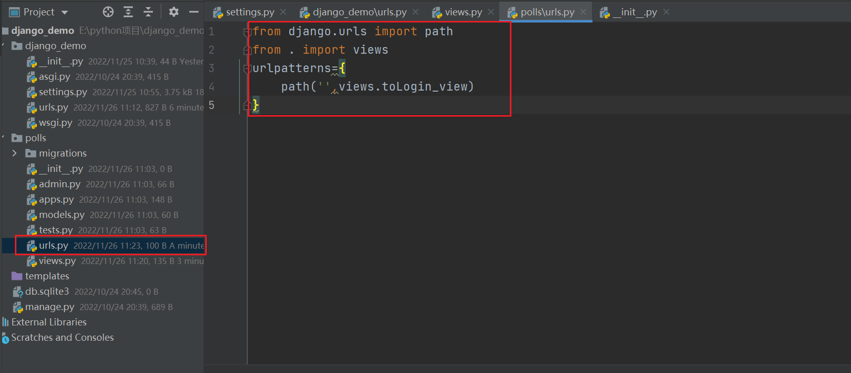This screenshot has height=373, width=851.
Task: Select the django_demo project root
Action: click(43, 31)
